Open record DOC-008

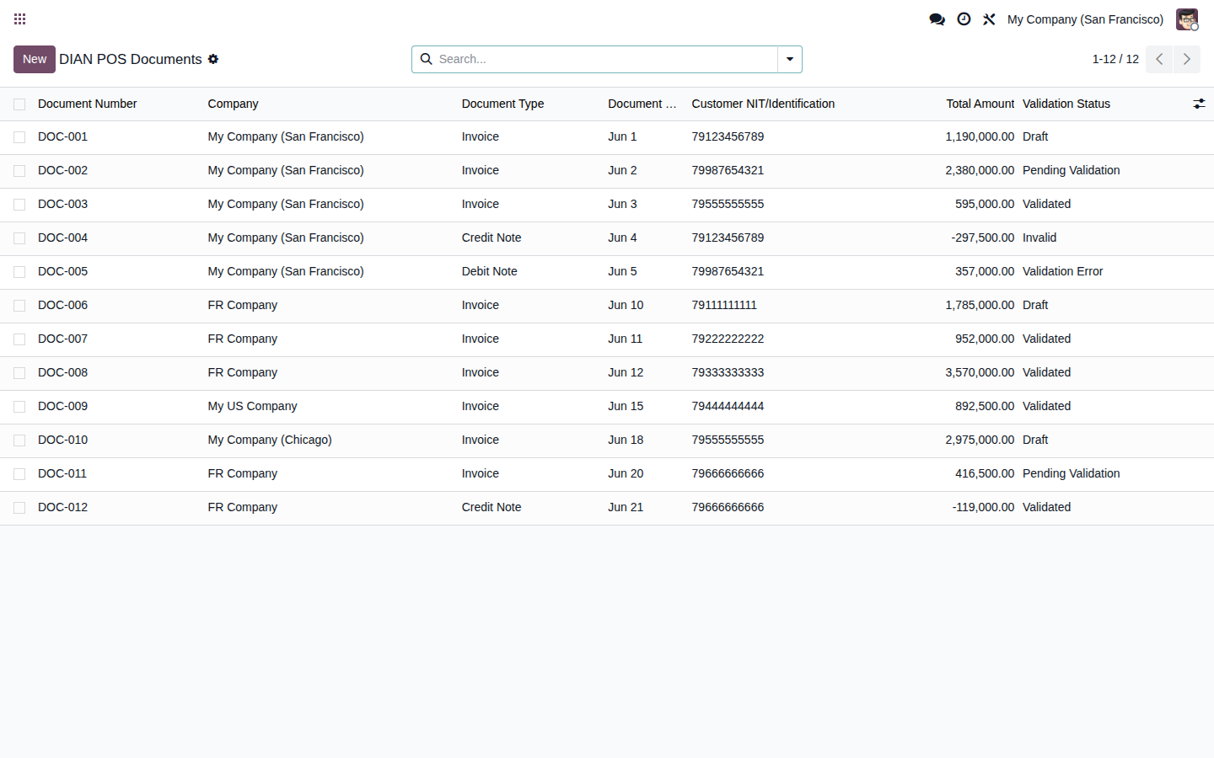point(62,372)
